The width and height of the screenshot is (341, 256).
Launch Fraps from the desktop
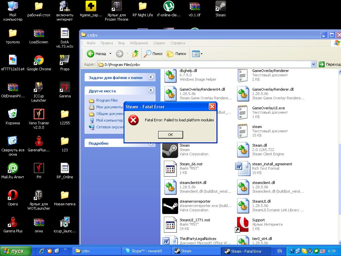(x=65, y=63)
